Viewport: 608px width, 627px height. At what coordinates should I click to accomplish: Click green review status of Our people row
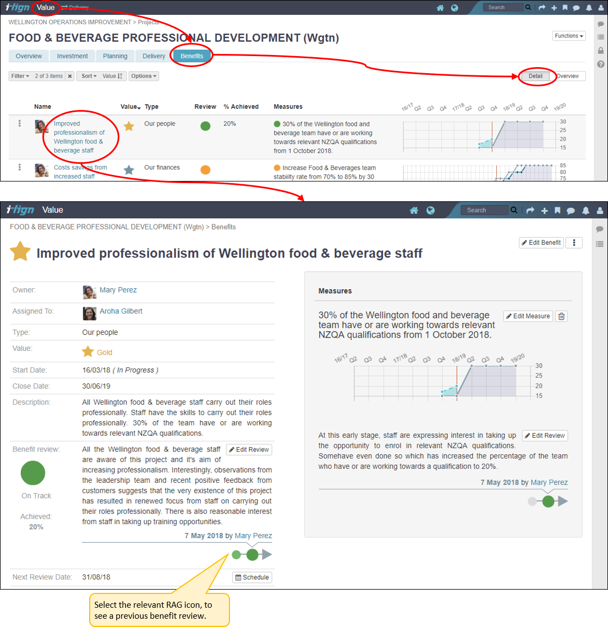coord(205,126)
